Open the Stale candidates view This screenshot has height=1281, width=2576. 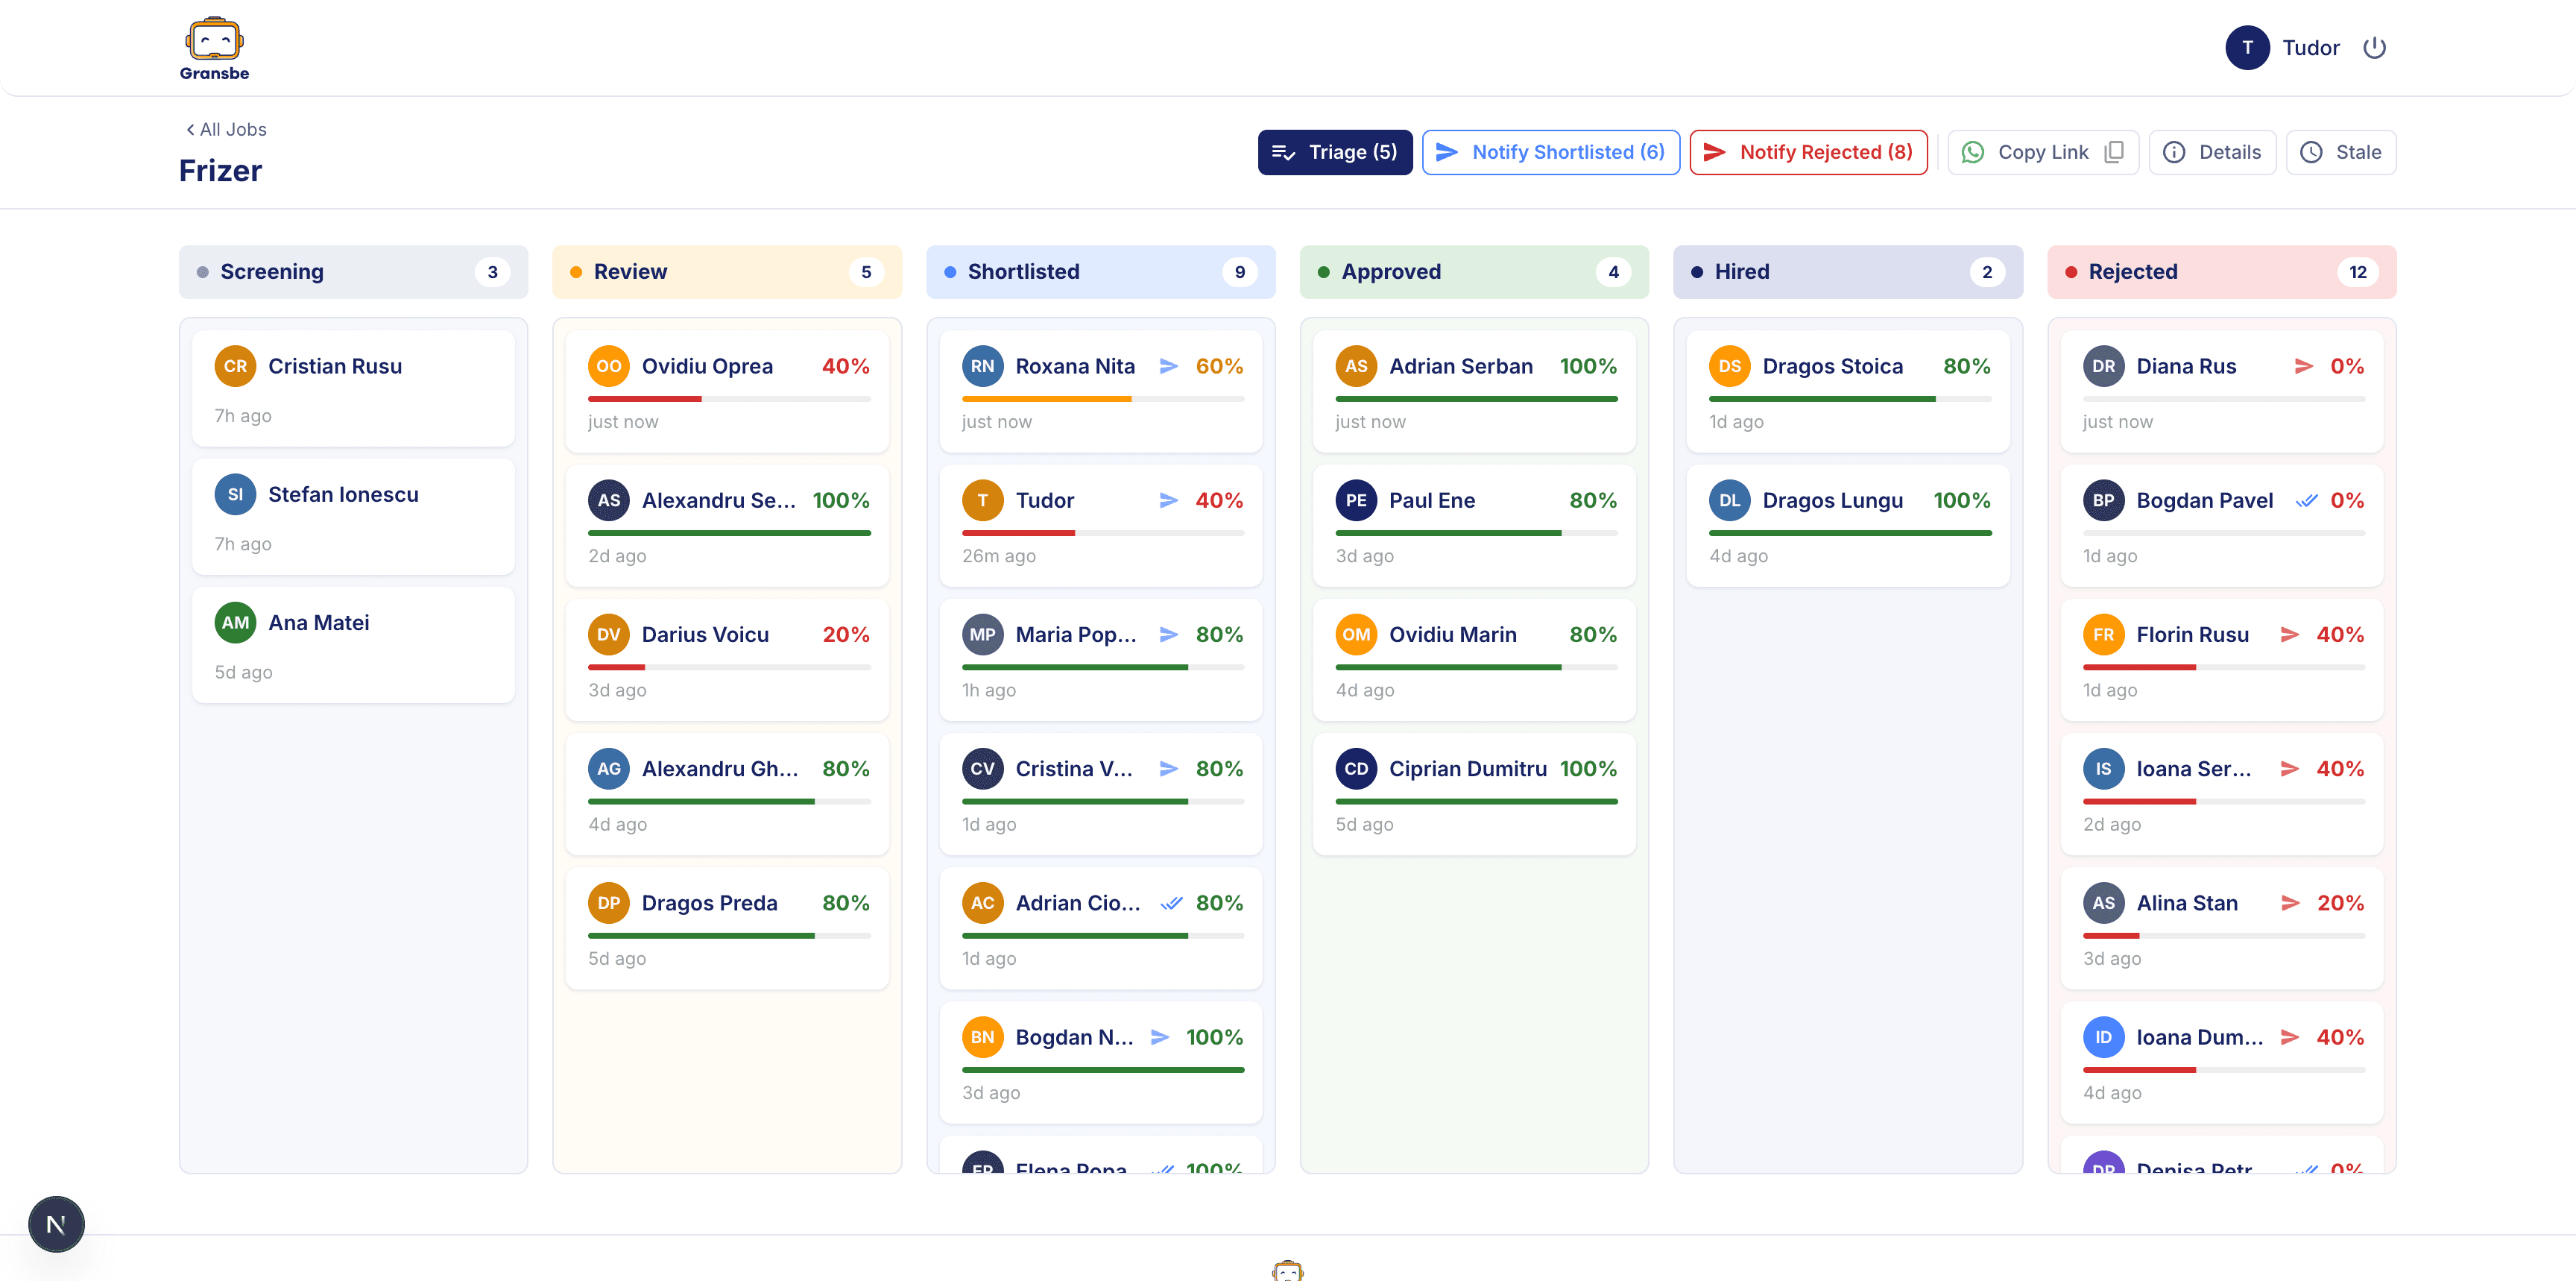2341,152
